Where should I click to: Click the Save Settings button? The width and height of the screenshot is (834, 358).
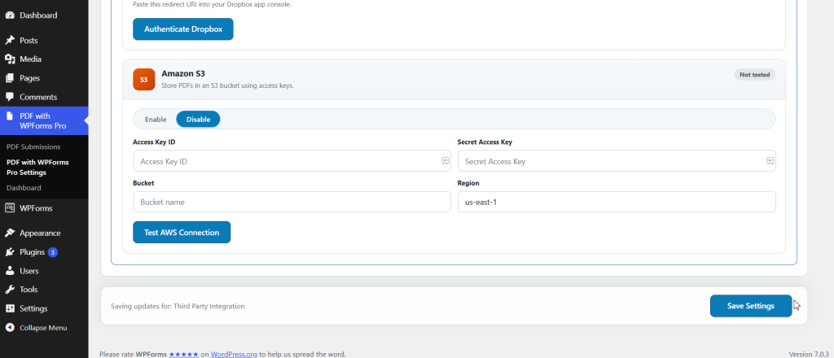(x=750, y=306)
